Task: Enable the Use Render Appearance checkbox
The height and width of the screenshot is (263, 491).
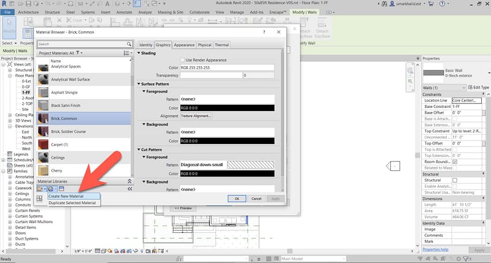Action: tap(181, 59)
